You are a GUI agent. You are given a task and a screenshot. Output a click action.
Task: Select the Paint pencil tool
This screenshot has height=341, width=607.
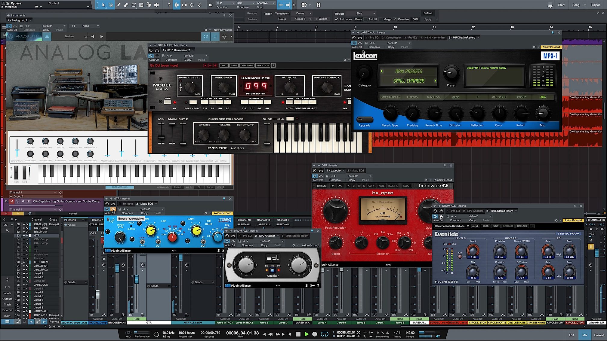[x=119, y=5]
